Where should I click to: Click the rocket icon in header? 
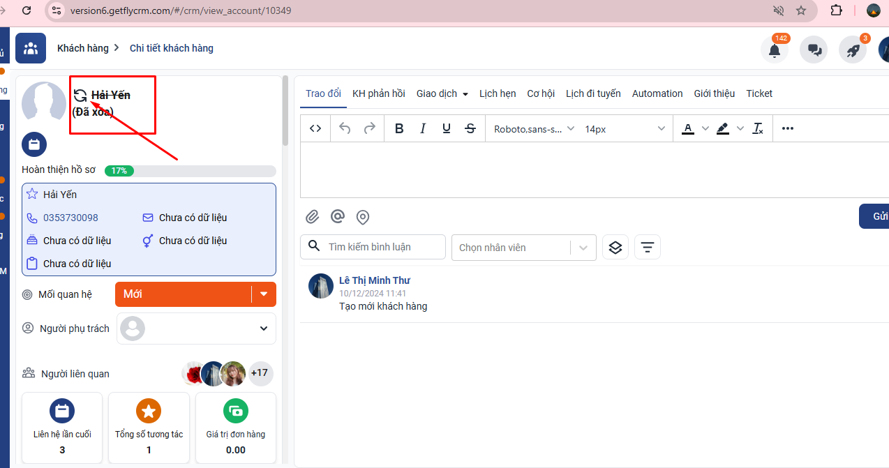[x=852, y=50]
